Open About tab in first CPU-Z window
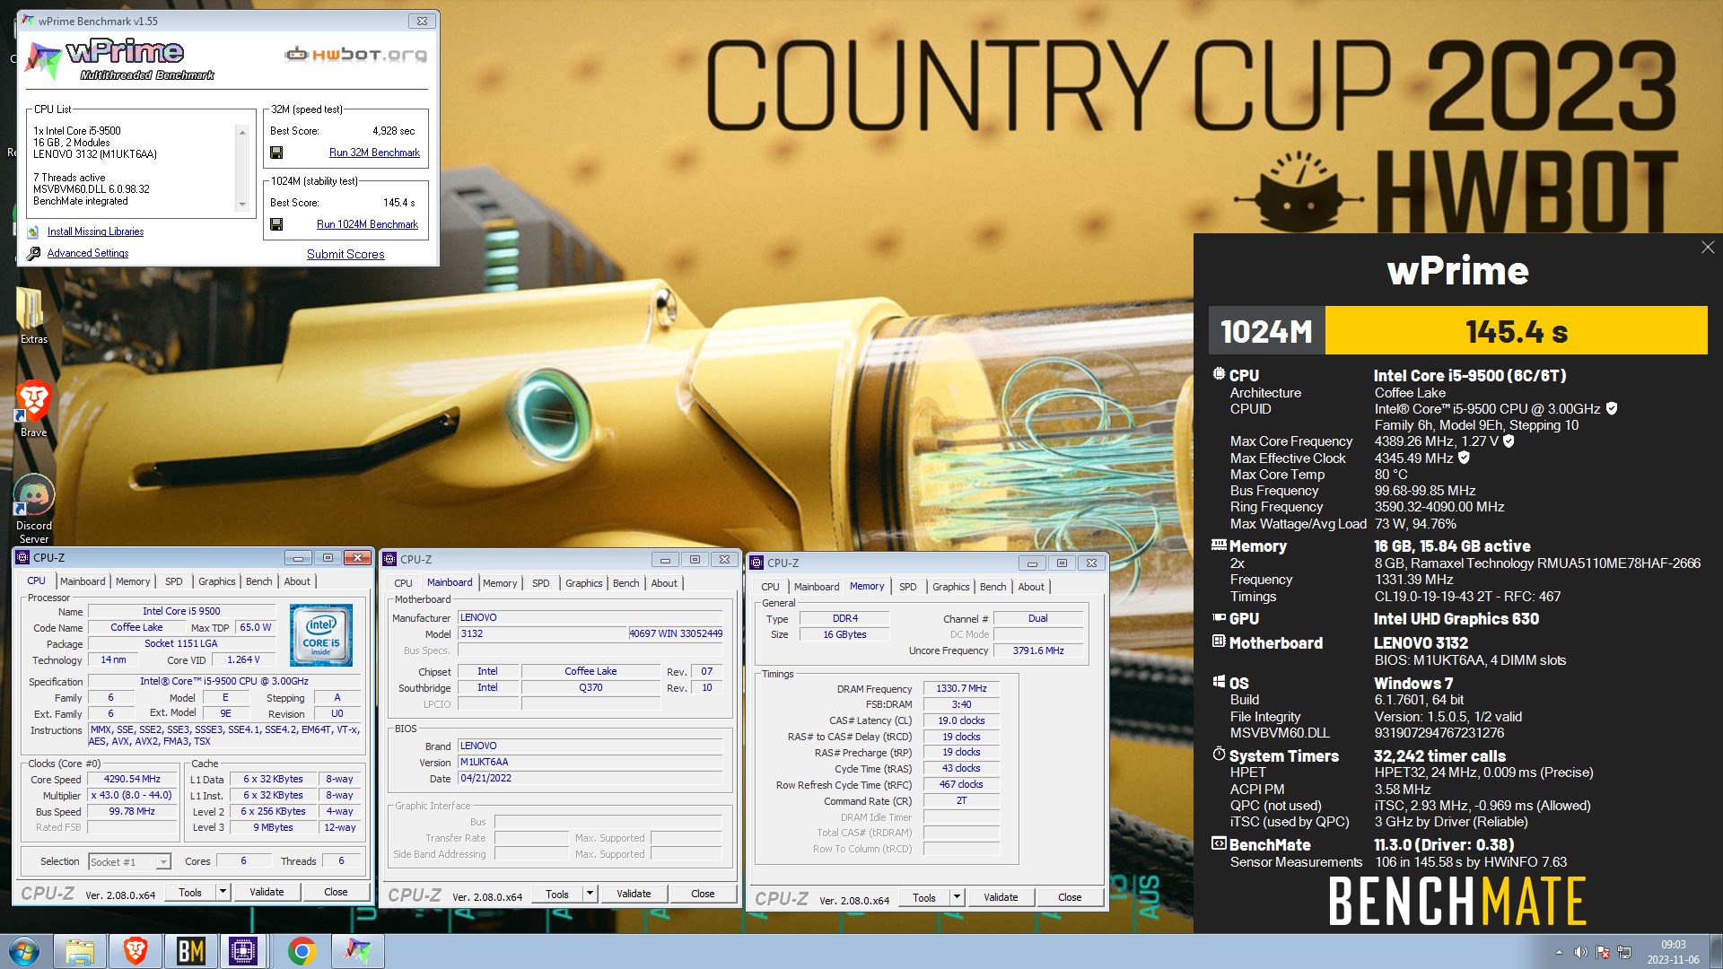 297,581
